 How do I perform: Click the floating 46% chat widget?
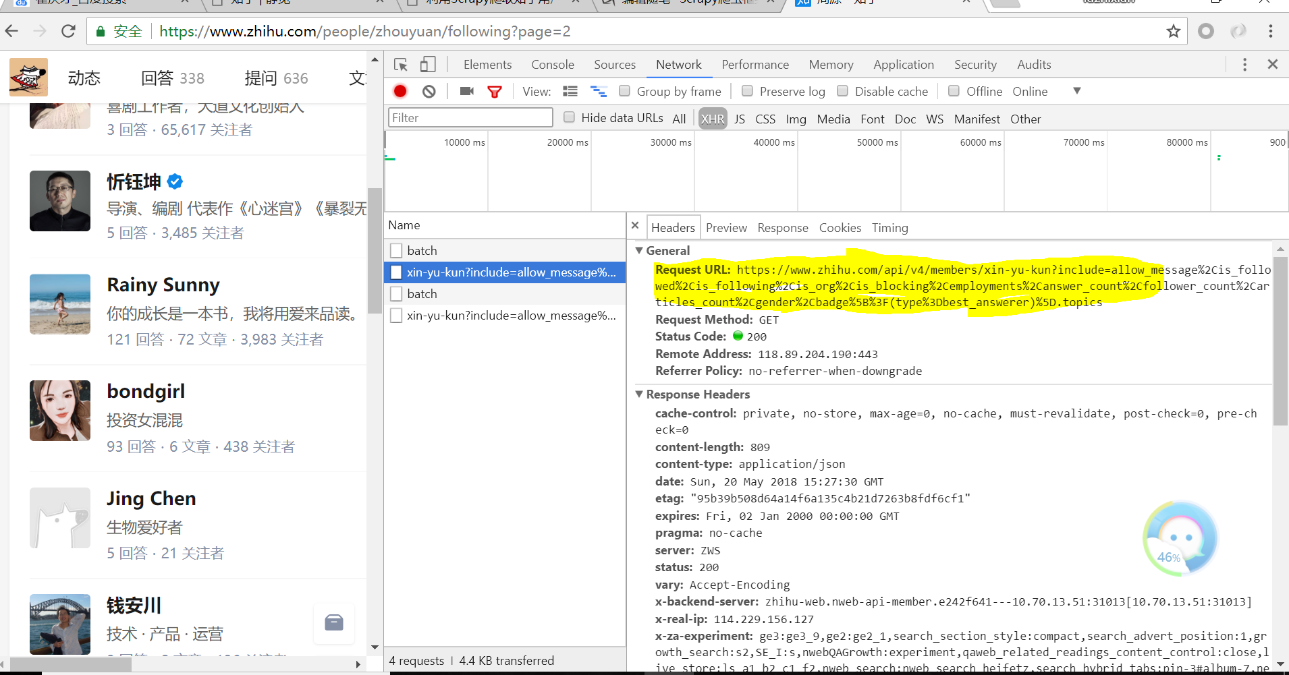1181,539
